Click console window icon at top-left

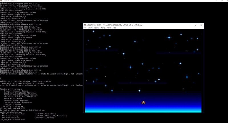[x=1, y=1]
